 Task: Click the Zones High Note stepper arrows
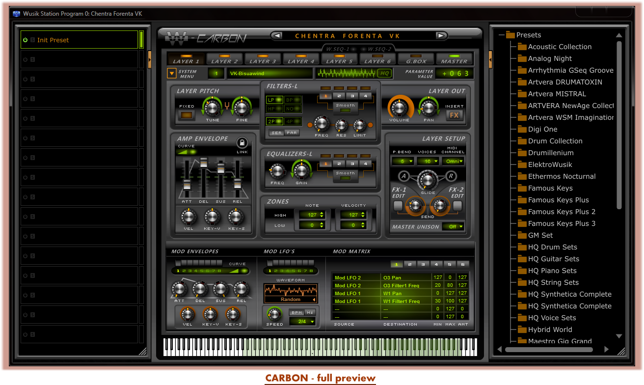(322, 215)
